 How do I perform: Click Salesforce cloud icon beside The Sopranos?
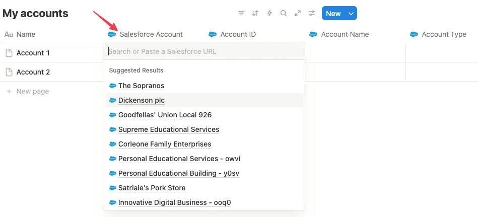click(113, 86)
